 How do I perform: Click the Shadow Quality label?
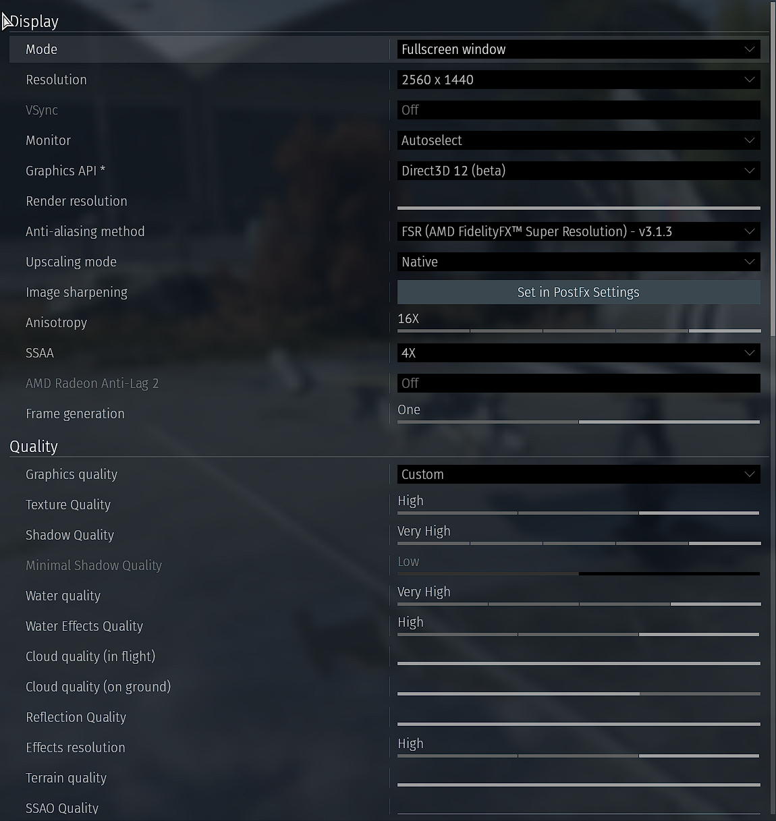[x=70, y=535]
